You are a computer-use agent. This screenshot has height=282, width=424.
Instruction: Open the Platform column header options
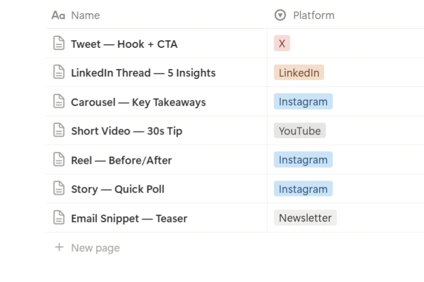pos(314,15)
